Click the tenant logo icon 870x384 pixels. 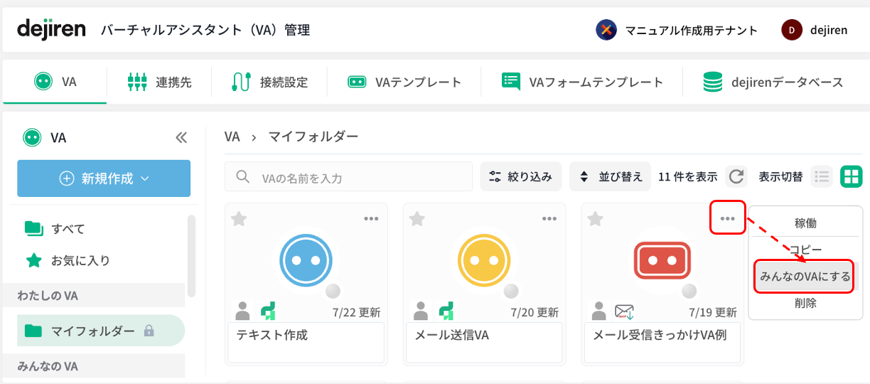pos(606,30)
